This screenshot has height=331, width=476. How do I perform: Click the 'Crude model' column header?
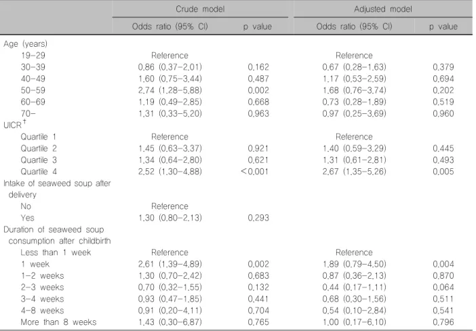(x=200, y=9)
